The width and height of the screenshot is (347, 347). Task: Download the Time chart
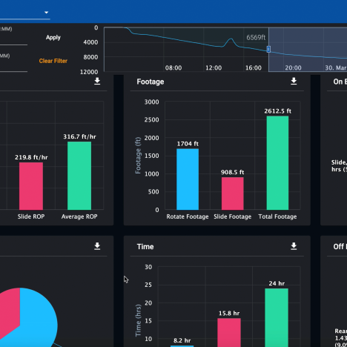[x=294, y=246]
